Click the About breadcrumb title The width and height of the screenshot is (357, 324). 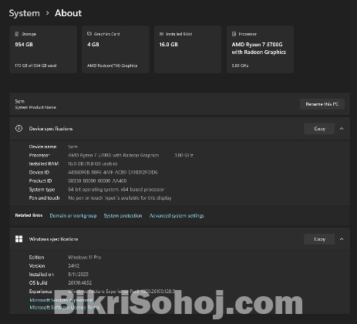click(68, 13)
